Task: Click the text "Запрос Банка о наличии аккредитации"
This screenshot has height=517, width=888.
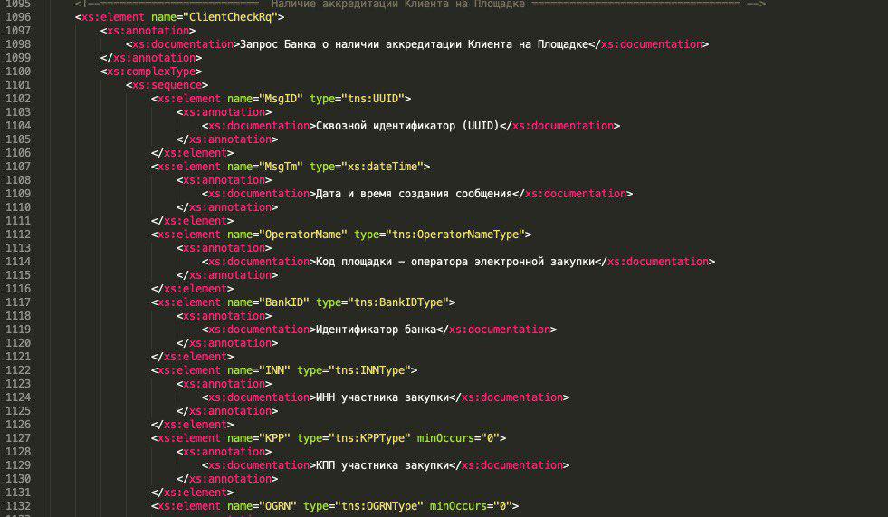Action: click(x=351, y=44)
